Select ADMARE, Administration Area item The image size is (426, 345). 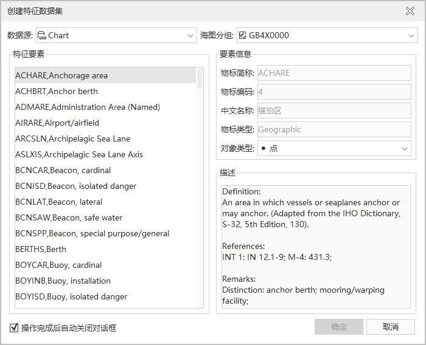tap(88, 108)
